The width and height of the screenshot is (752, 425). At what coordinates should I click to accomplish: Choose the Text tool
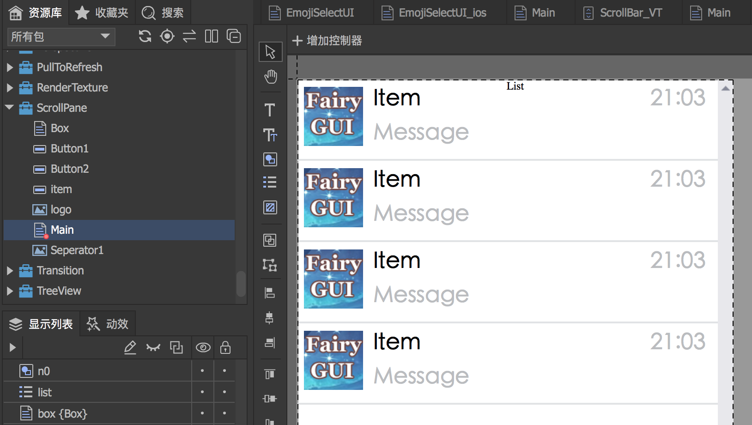(x=270, y=110)
